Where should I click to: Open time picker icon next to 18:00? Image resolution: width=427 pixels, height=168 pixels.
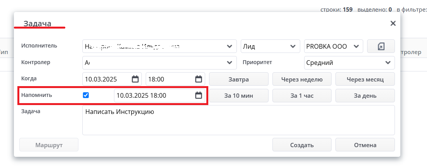tap(199, 79)
